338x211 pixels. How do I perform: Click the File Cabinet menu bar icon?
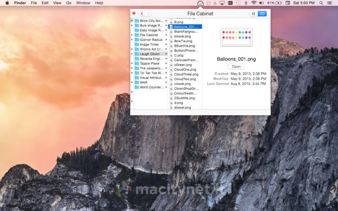pyautogui.click(x=200, y=3)
